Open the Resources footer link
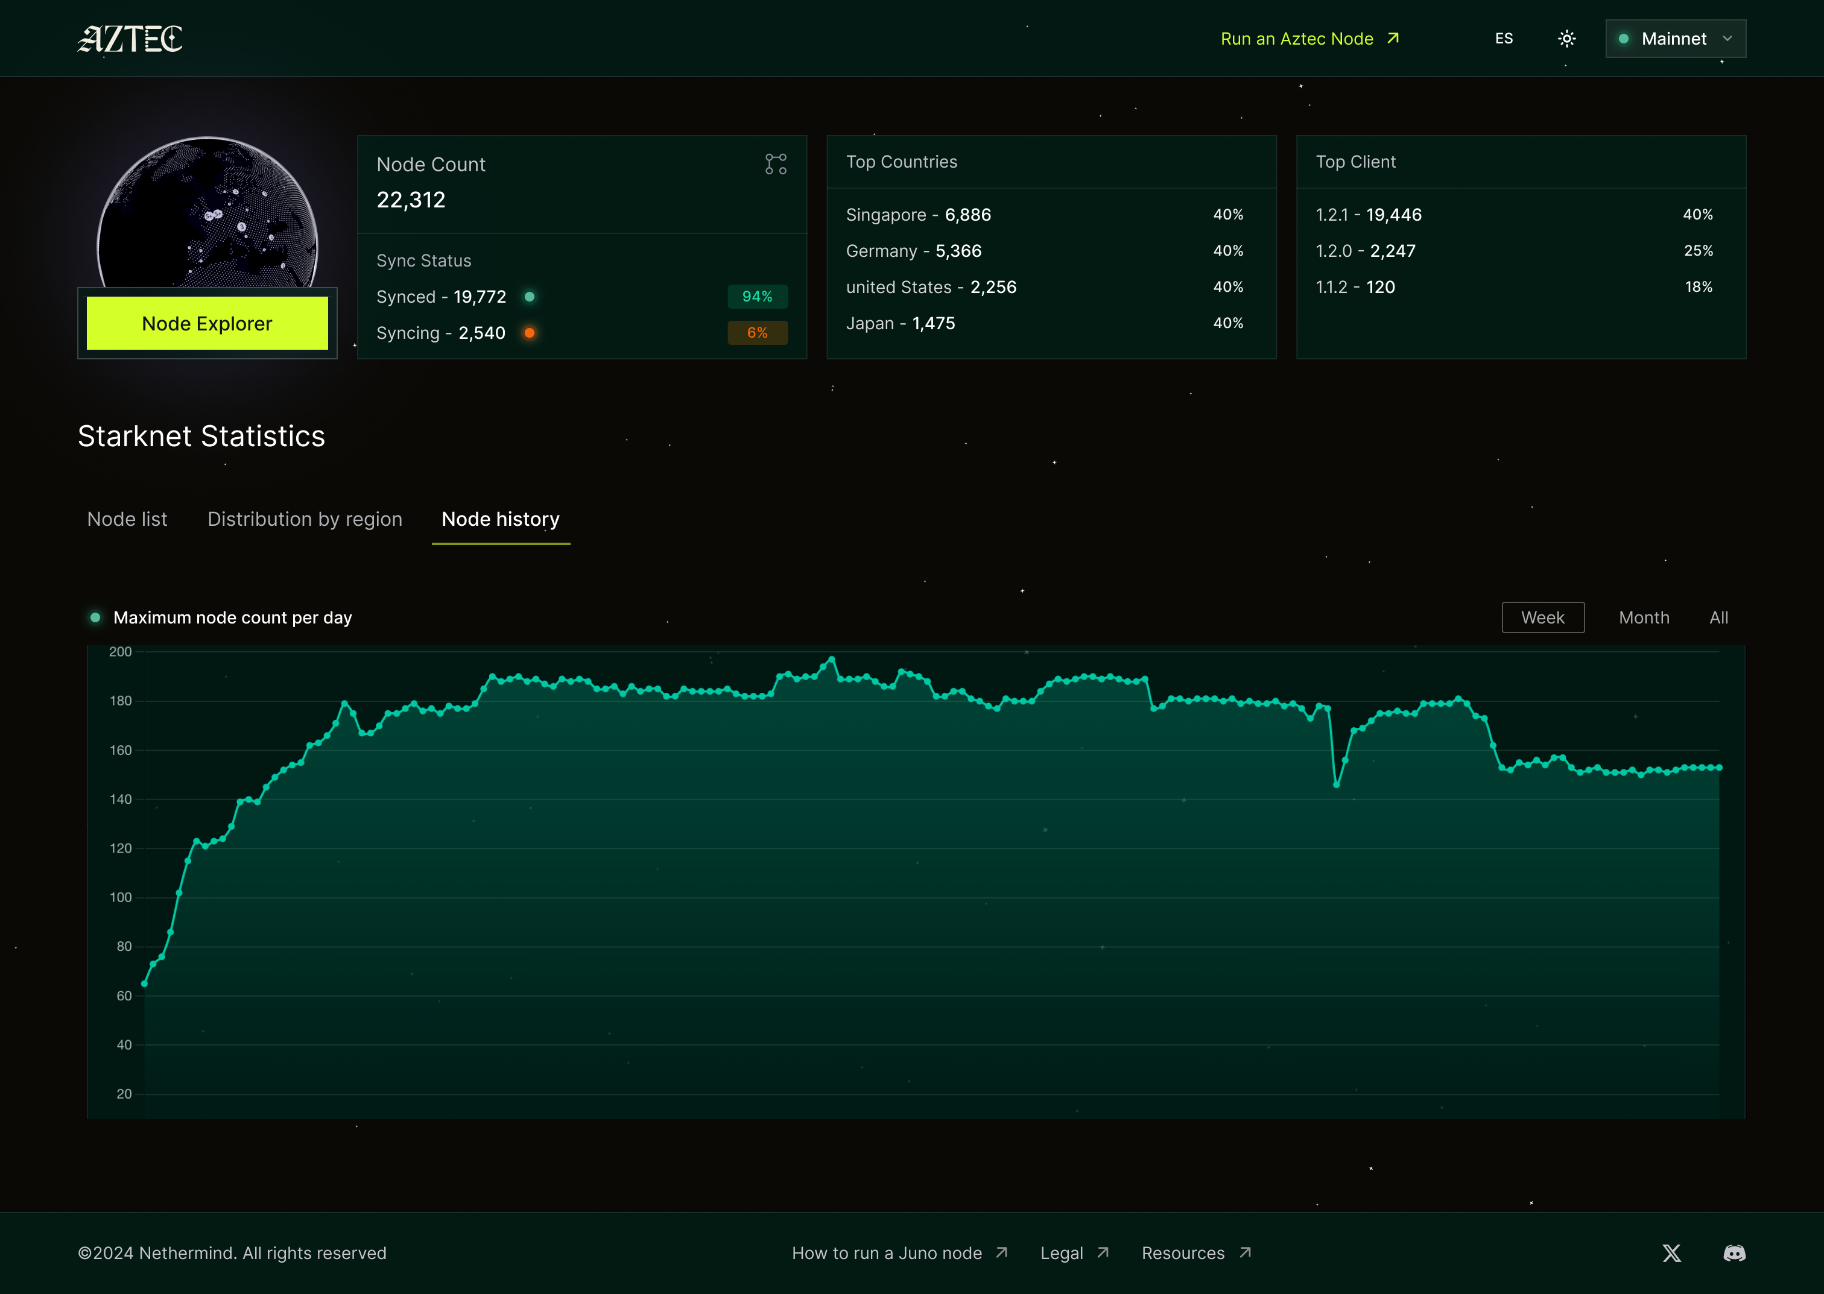The width and height of the screenshot is (1824, 1294). click(1183, 1252)
